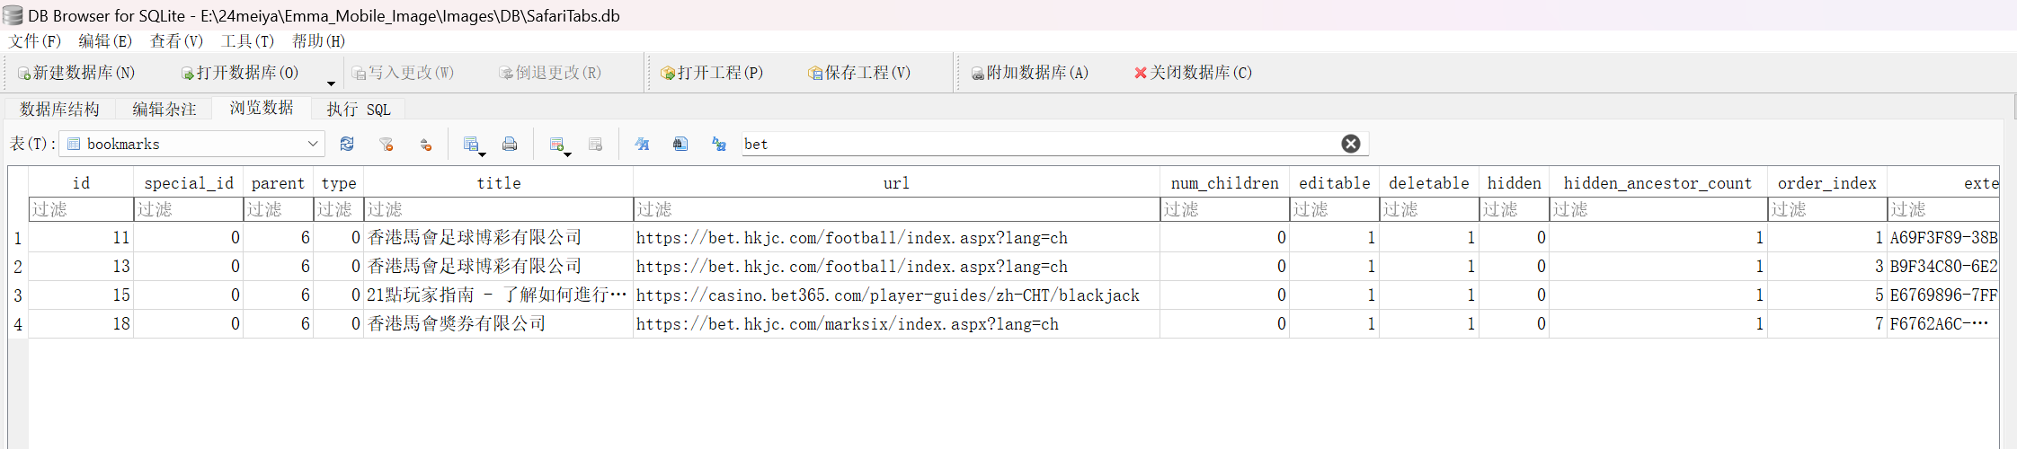Click the filter field under hidden column
Image resolution: width=2017 pixels, height=449 pixels.
click(1515, 209)
